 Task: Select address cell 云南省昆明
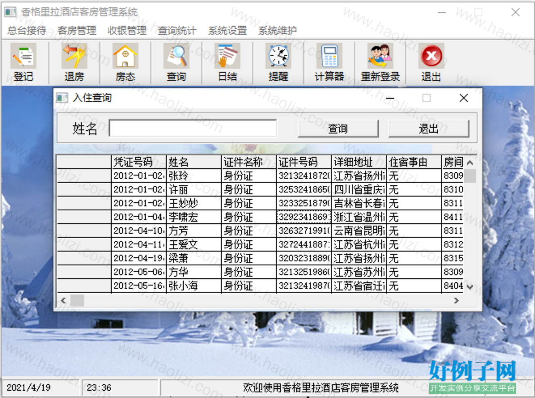point(359,231)
